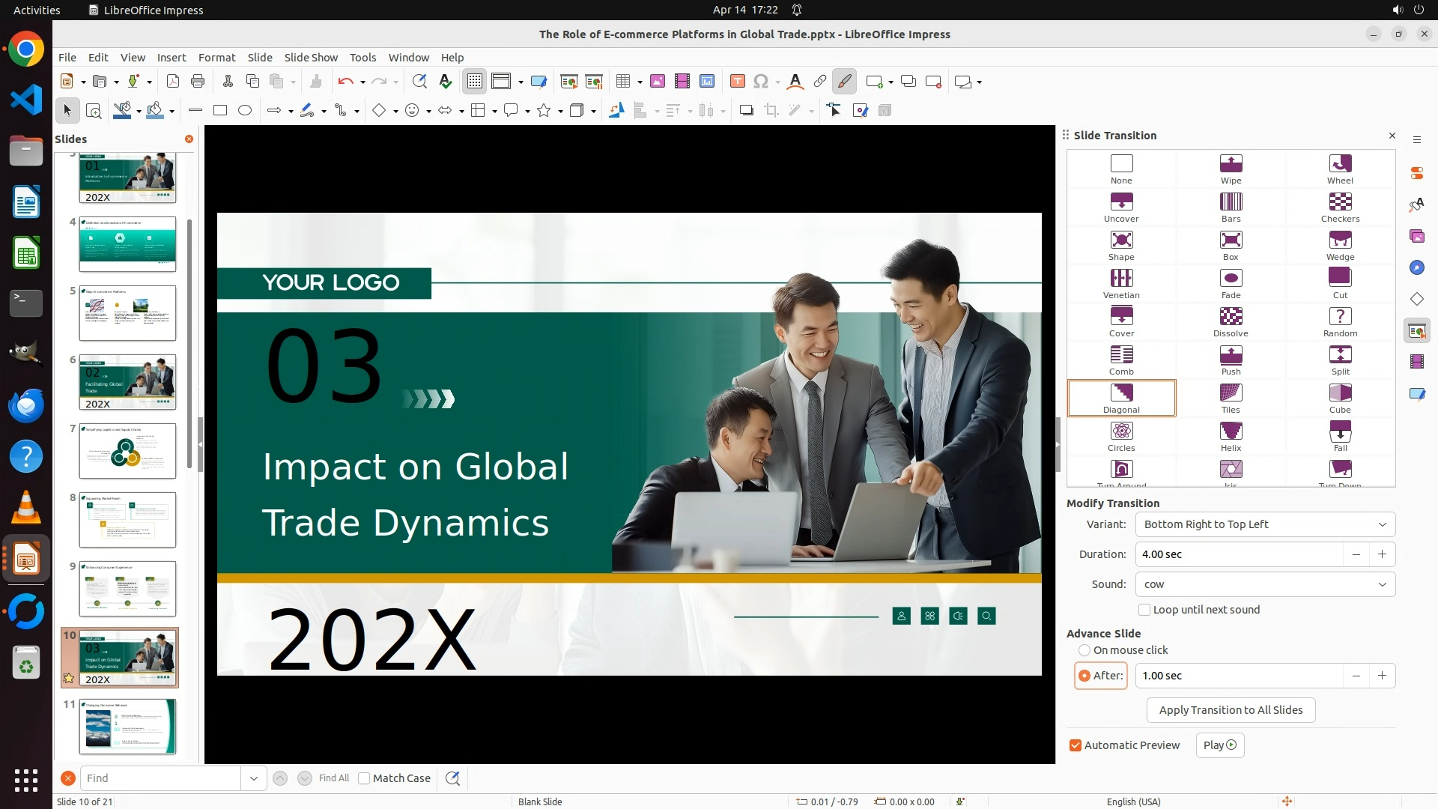
Task: Insert a table from the toolbar
Action: (622, 82)
